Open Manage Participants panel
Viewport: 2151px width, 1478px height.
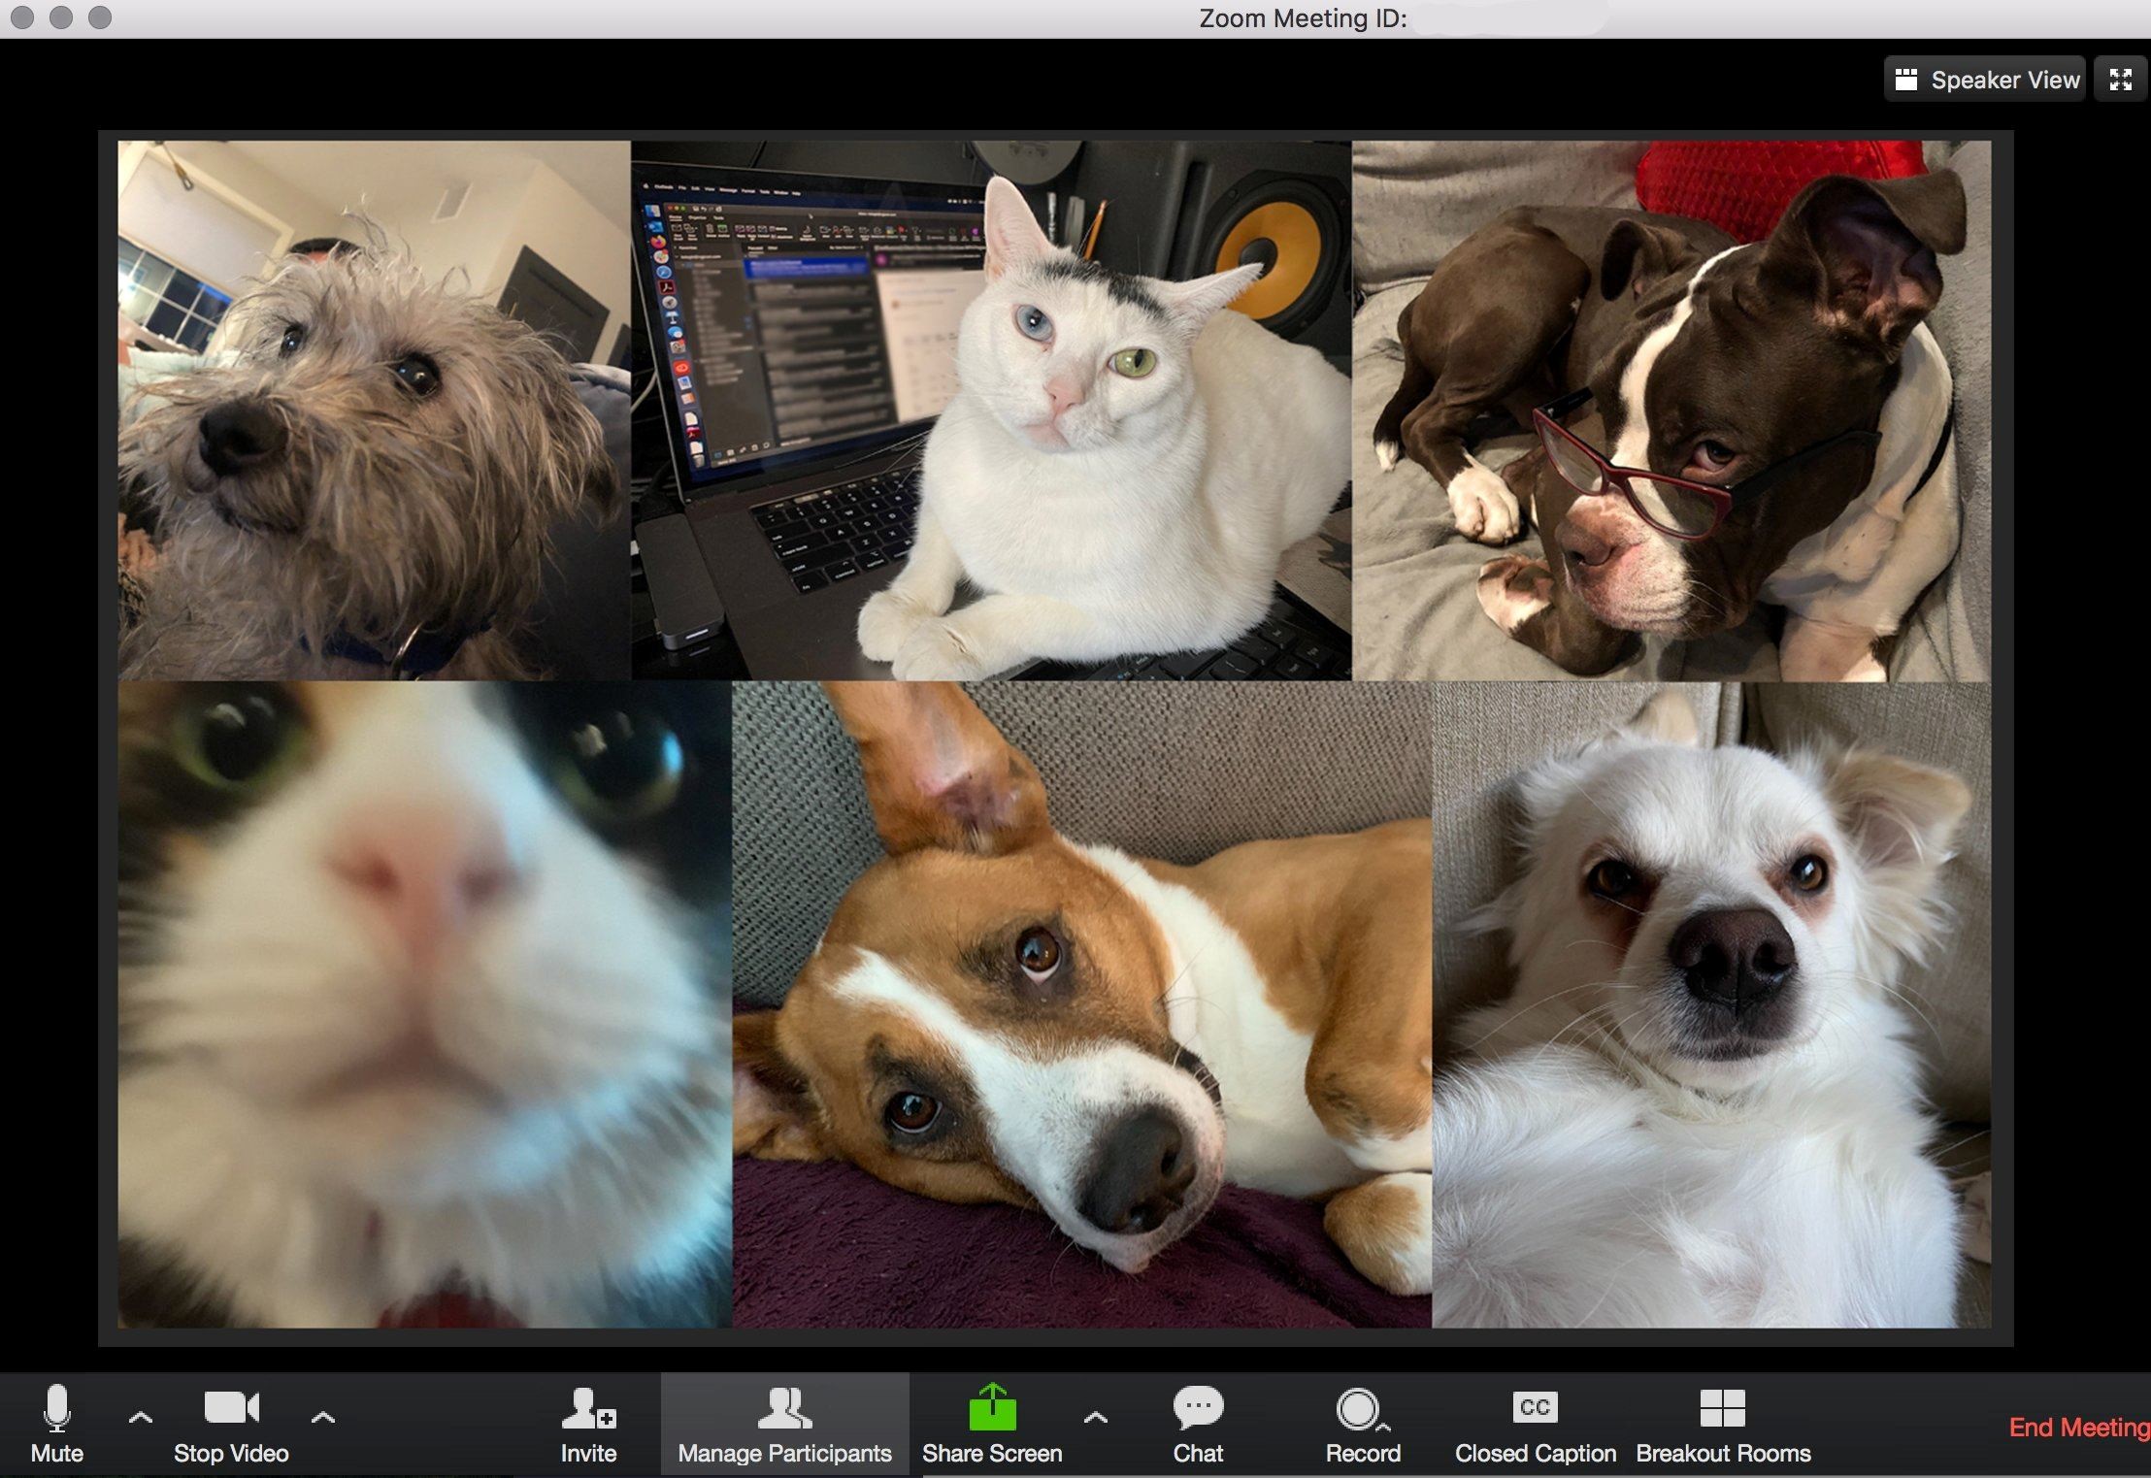(784, 1424)
